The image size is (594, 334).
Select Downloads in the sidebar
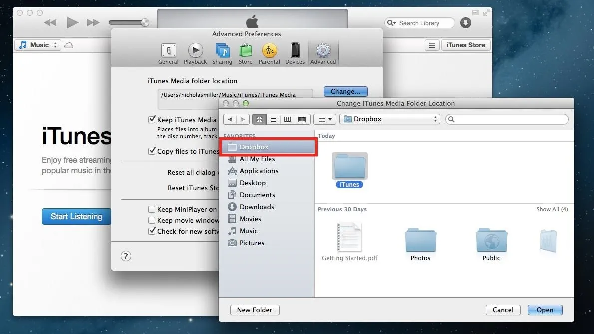267,207
